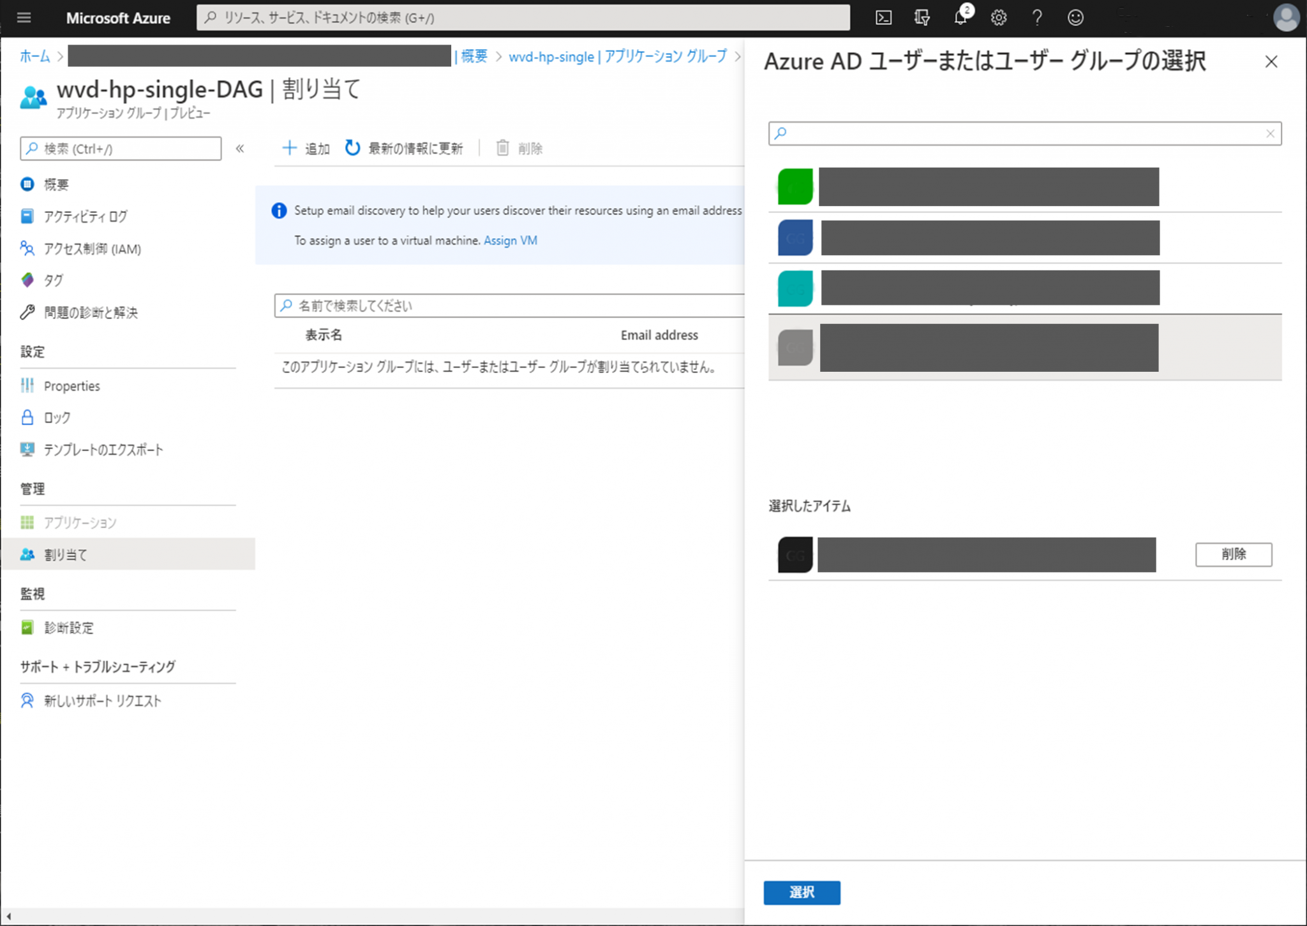Remove the selected item using 削除
Image resolution: width=1307 pixels, height=926 pixels.
click(x=1233, y=554)
